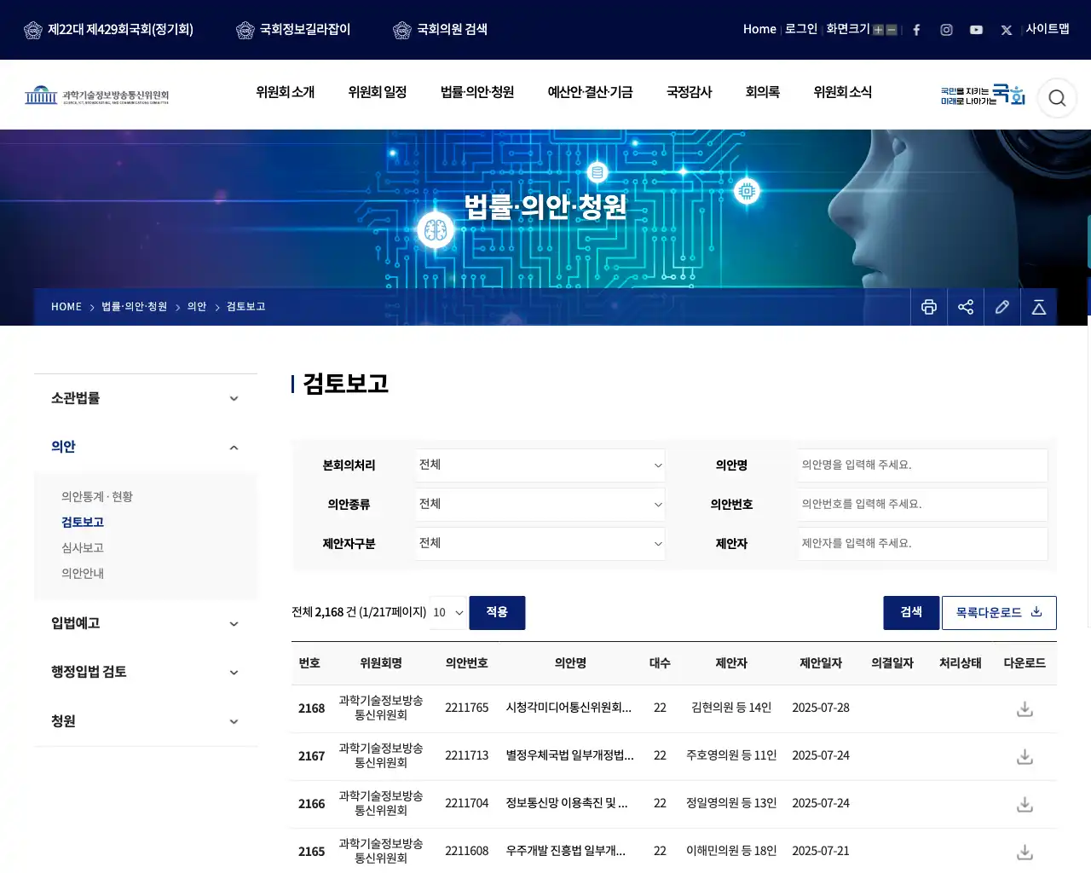Collapse the 의안 sidebar section
The width and height of the screenshot is (1091, 873).
point(146,447)
